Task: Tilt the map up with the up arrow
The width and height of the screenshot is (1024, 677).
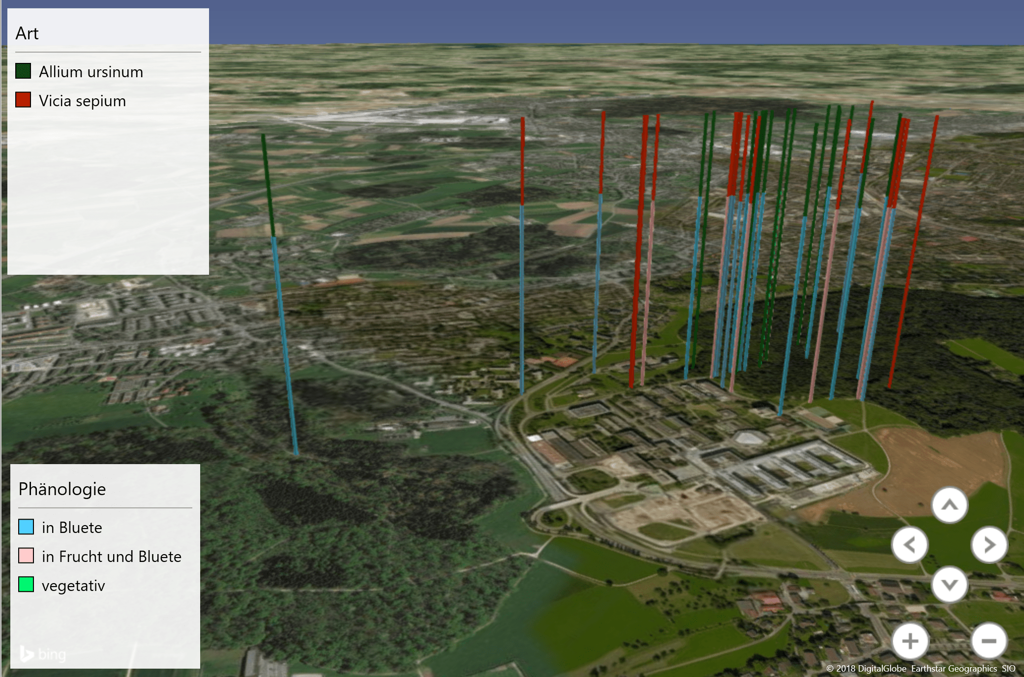Action: [x=950, y=505]
